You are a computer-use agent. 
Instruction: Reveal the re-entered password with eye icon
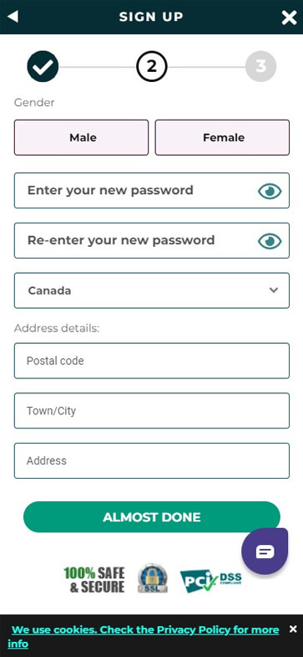coord(270,241)
